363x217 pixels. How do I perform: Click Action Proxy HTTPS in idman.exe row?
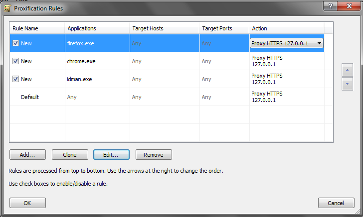click(x=267, y=79)
